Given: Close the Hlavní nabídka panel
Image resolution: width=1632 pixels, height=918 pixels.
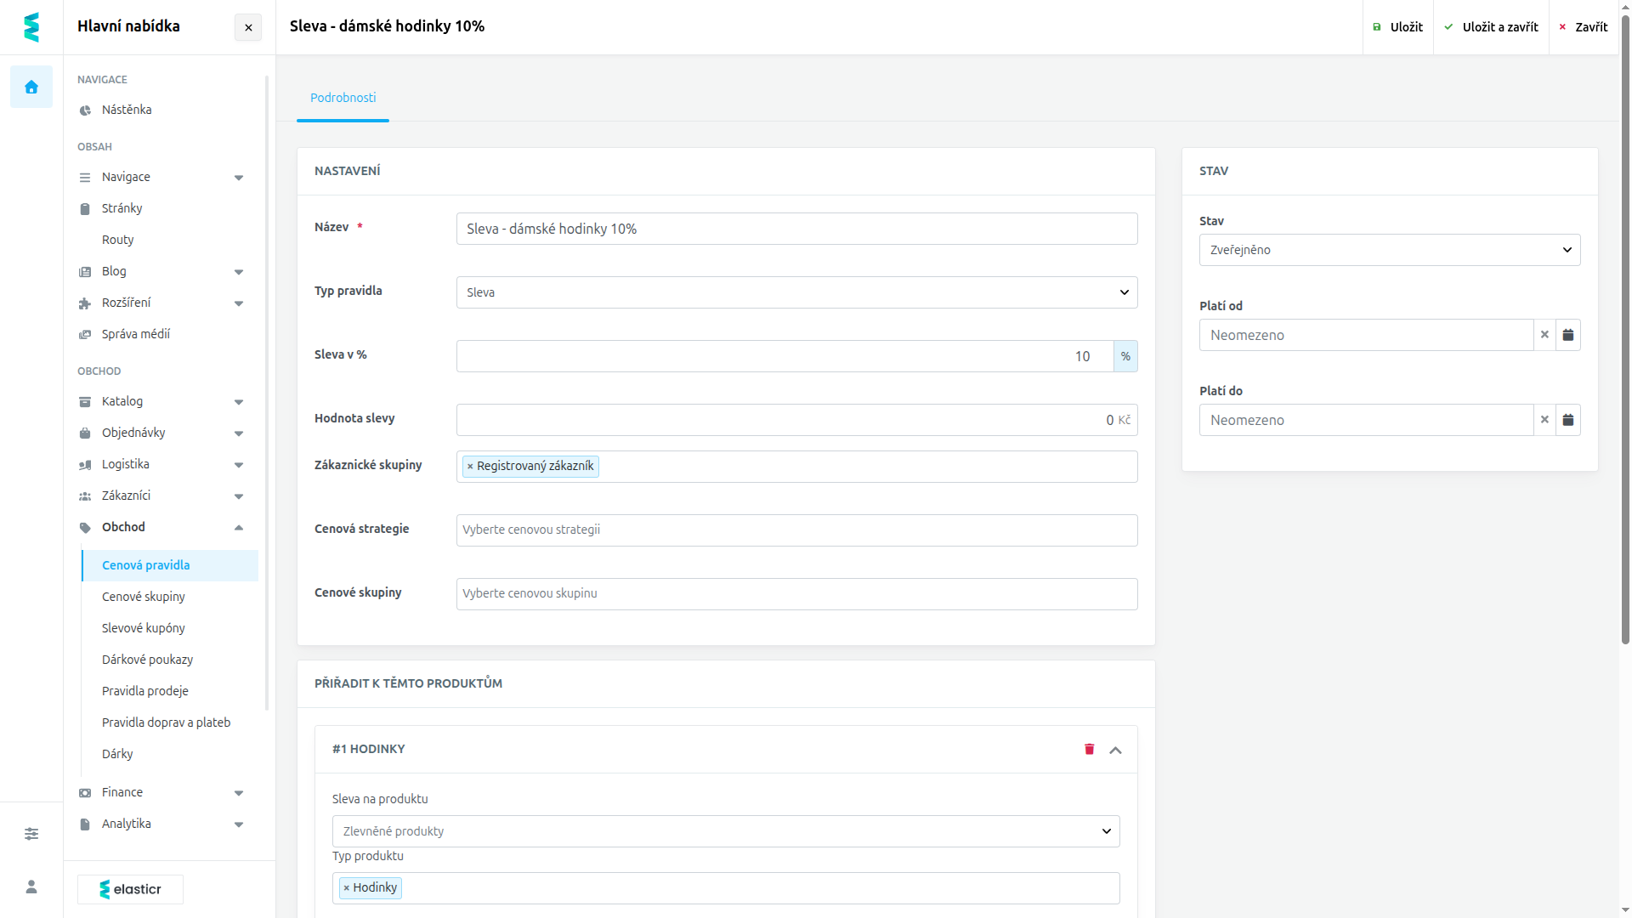Looking at the screenshot, I should 248,27.
